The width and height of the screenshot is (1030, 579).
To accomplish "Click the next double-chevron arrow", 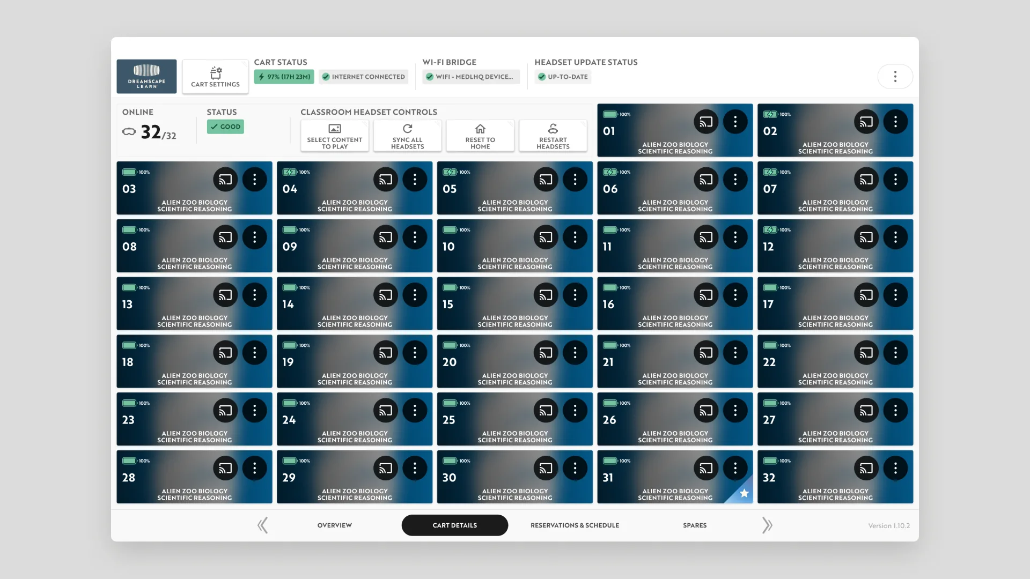I will click(x=767, y=525).
